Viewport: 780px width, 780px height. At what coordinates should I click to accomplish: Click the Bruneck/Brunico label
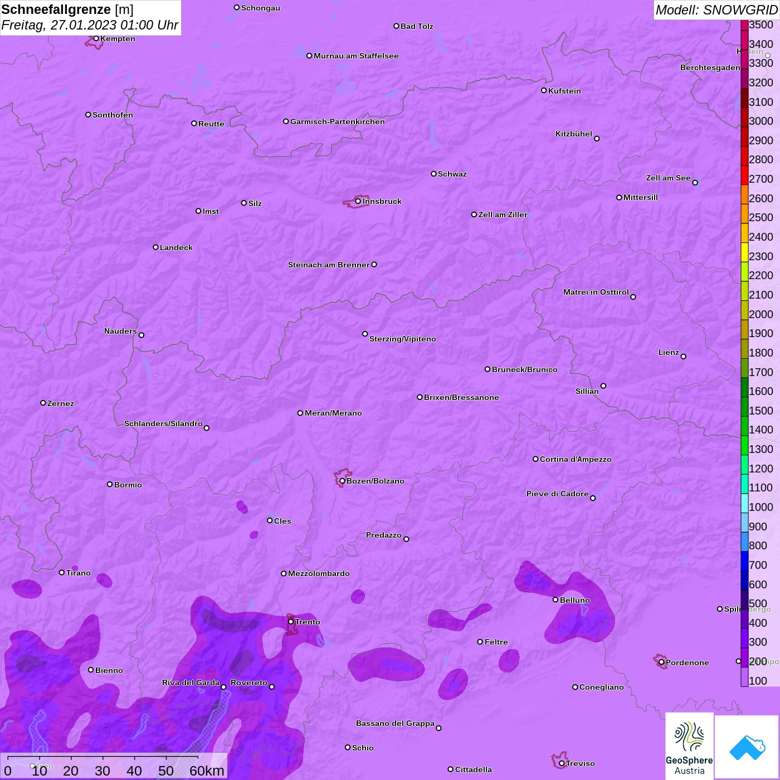coord(525,369)
